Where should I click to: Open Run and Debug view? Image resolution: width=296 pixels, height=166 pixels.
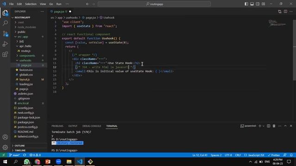pyautogui.click(x=5, y=44)
